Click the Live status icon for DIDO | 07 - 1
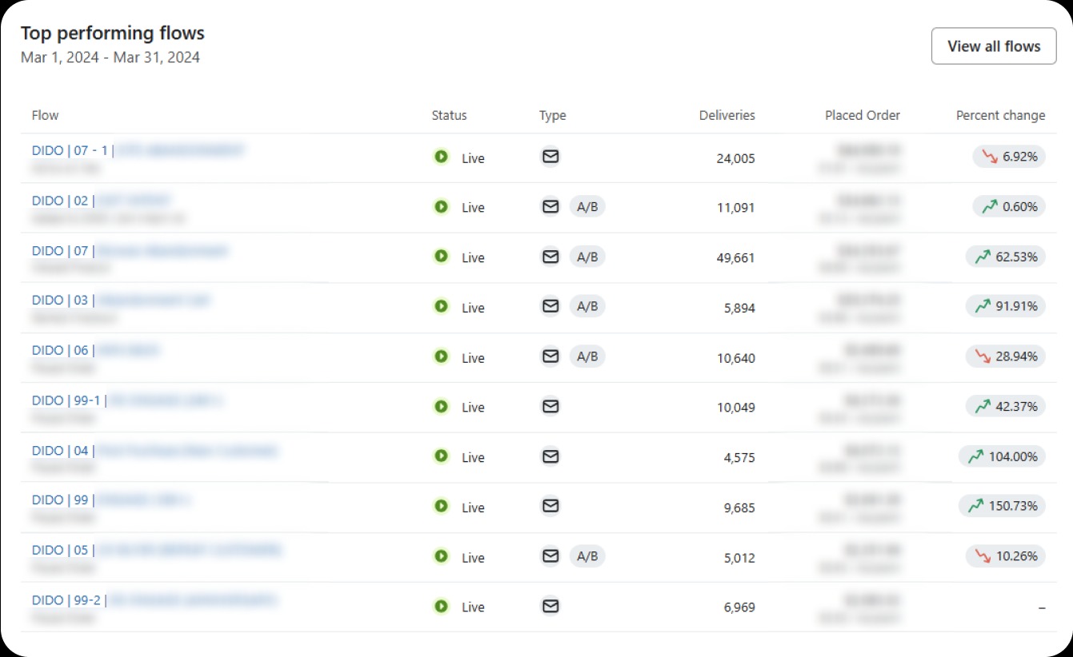Viewport: 1073px width, 657px height. [441, 157]
